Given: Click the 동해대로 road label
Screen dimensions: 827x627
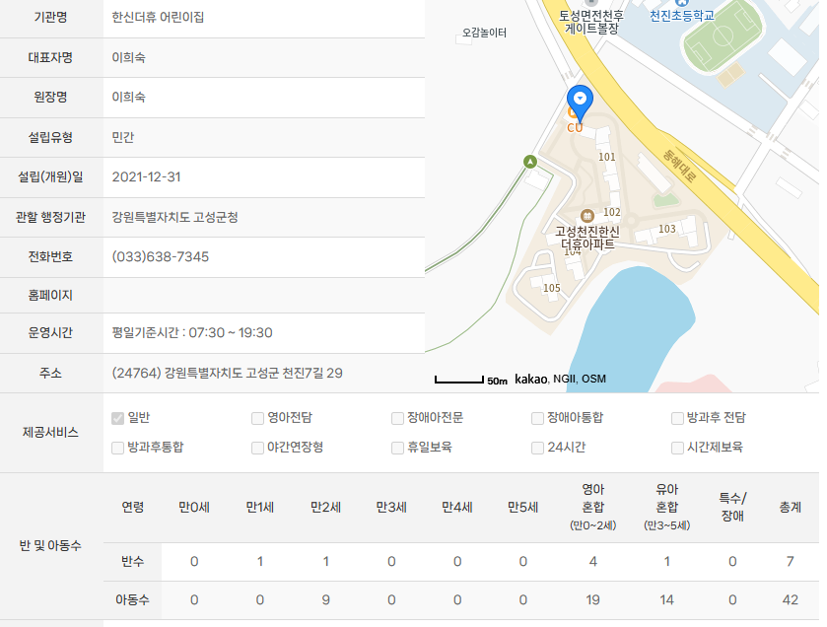Looking at the screenshot, I should tap(680, 165).
